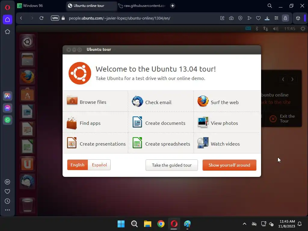Click the browser address bar URL
308x231 pixels.
pyautogui.click(x=119, y=18)
